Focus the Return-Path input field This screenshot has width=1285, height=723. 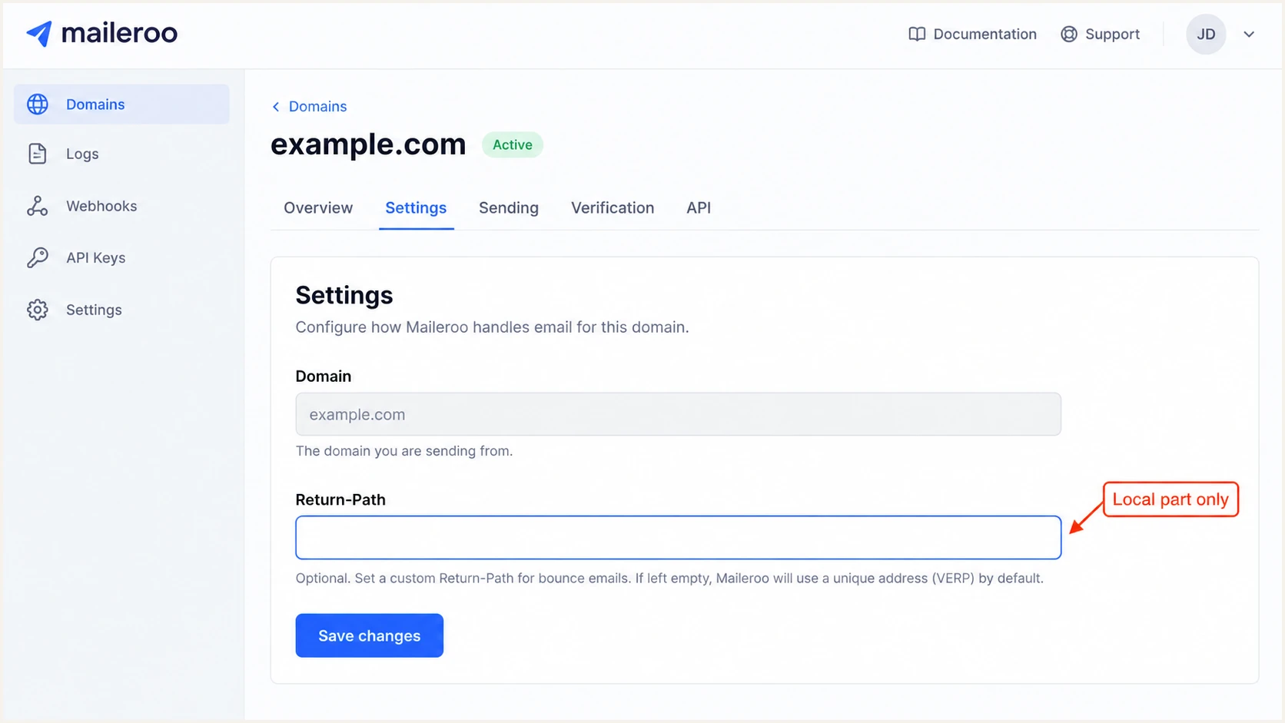pos(679,538)
